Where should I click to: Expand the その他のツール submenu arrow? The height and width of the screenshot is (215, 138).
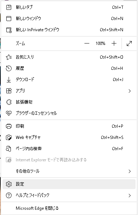130,171
